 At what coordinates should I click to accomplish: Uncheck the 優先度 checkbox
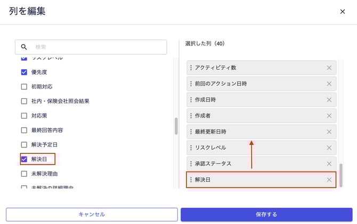[x=24, y=72]
